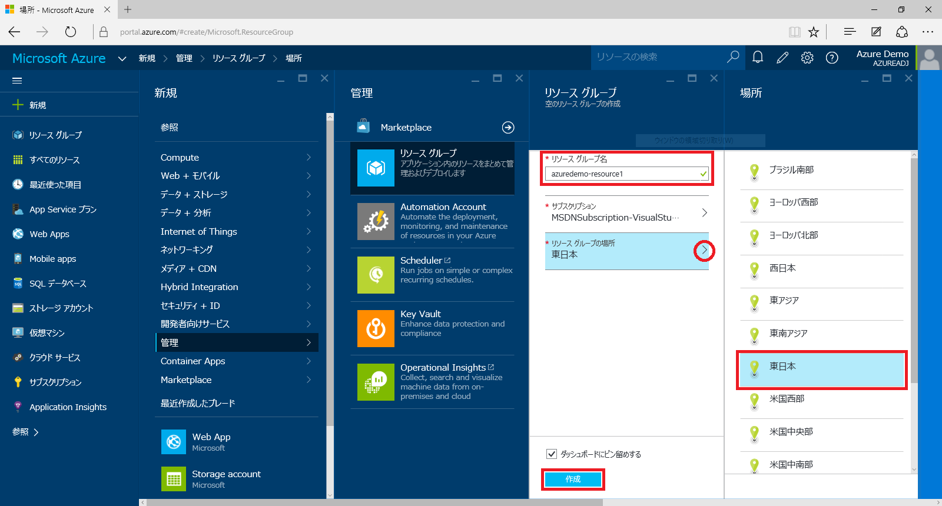Click the green plus 新規 icon
The image size is (942, 506).
18,105
